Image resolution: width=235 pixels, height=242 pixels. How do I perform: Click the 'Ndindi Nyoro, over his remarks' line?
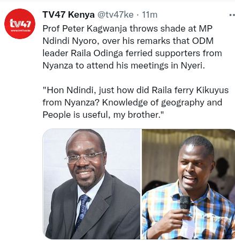128,41
